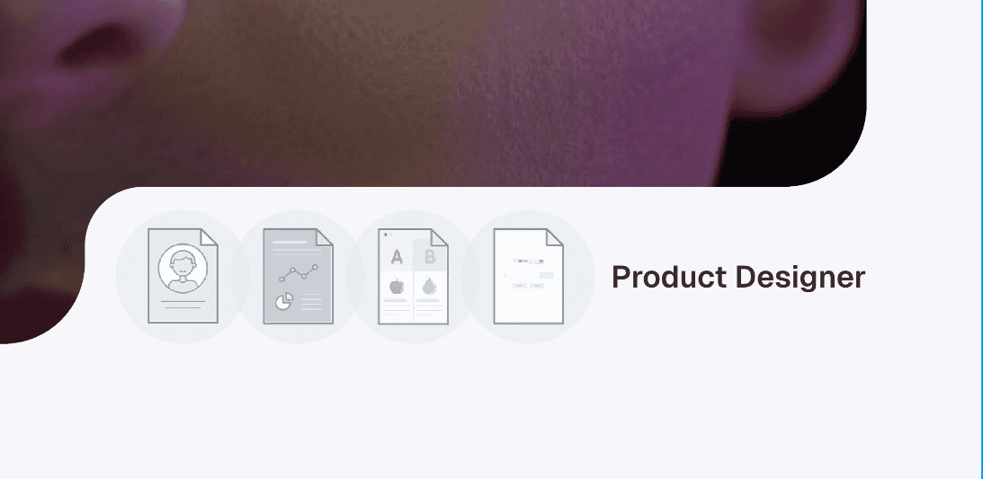Click the Product Designer heading
The height and width of the screenshot is (479, 983).
point(738,278)
